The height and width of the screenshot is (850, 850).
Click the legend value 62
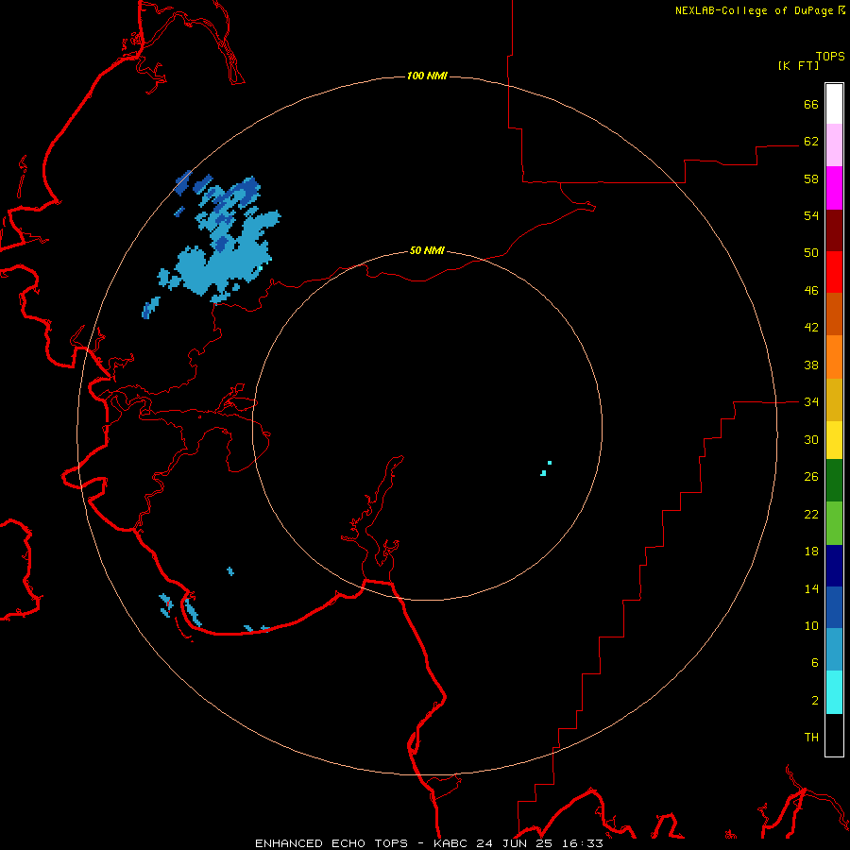coord(811,142)
